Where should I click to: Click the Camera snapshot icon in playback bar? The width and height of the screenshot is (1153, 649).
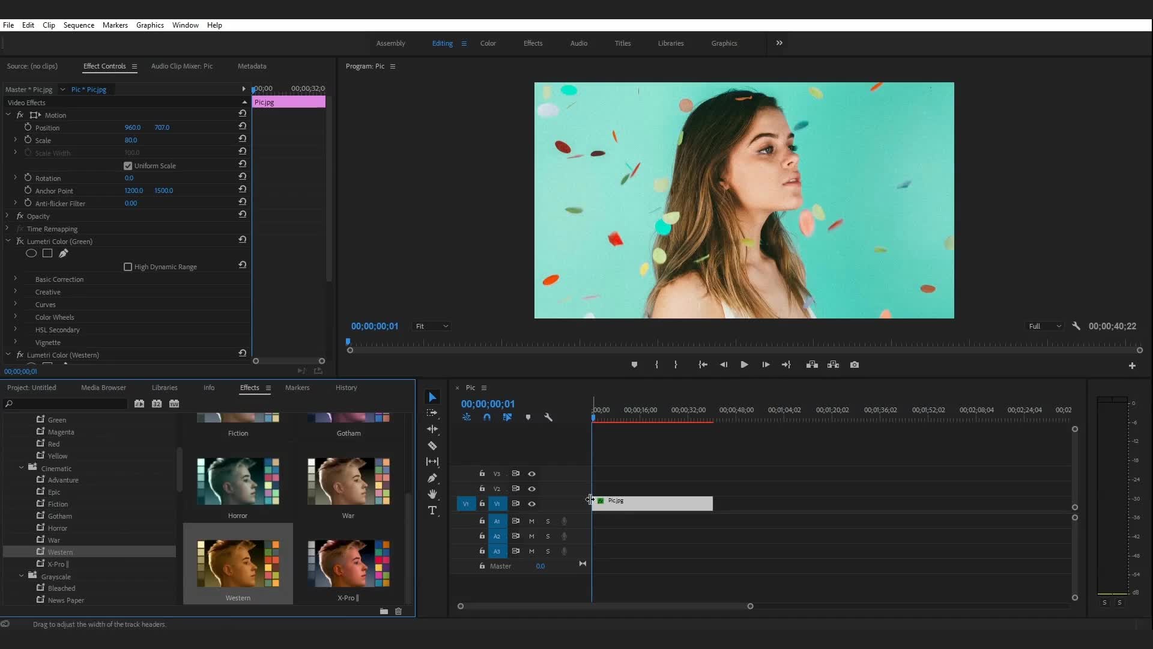click(x=854, y=365)
